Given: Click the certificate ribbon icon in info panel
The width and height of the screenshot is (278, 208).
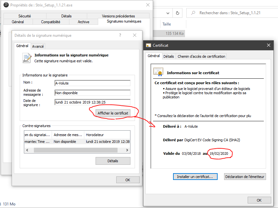Looking at the screenshot, I should (158, 72).
